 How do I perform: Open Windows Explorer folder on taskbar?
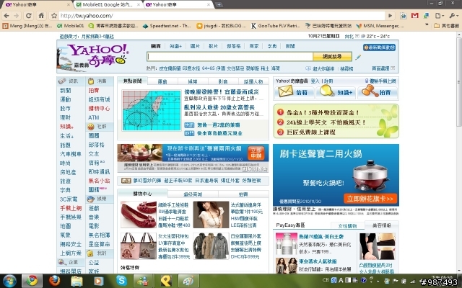click(77, 281)
